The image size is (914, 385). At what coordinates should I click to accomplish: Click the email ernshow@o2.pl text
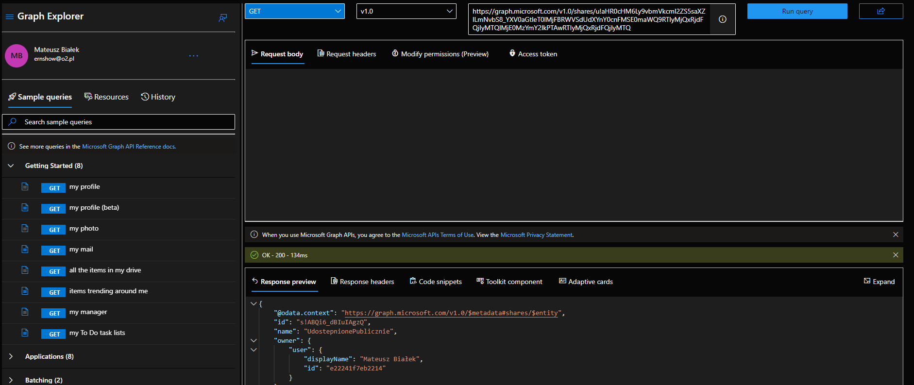tap(54, 59)
